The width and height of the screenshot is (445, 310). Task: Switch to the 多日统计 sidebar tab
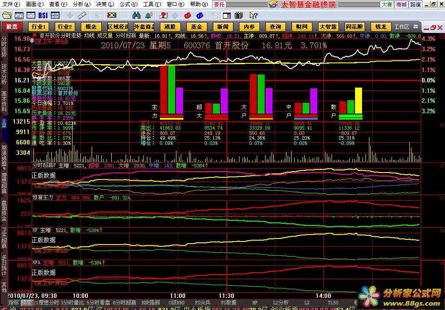4,265
